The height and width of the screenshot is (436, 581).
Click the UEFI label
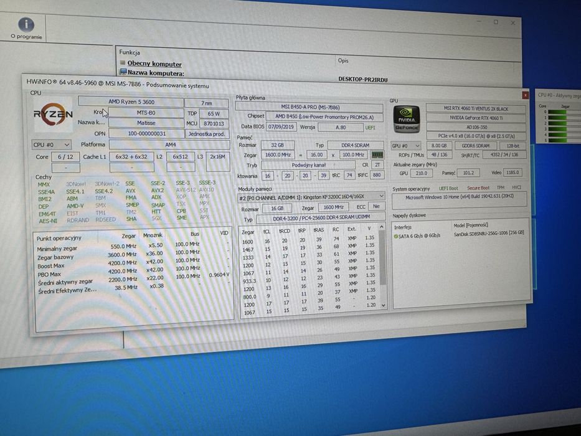(370, 128)
